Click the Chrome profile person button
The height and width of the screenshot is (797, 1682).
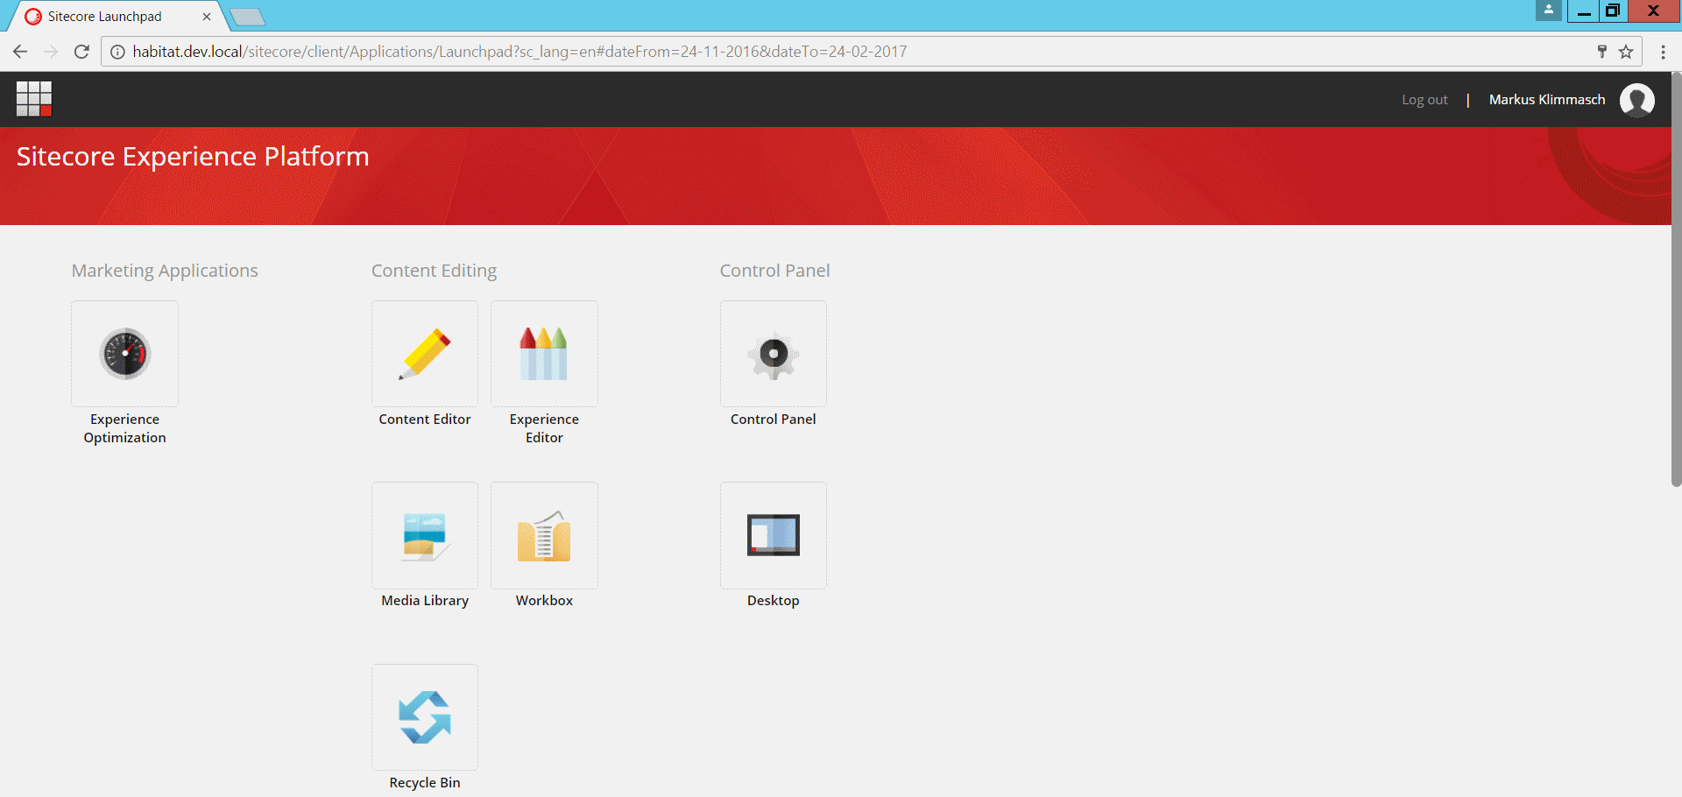click(x=1548, y=11)
